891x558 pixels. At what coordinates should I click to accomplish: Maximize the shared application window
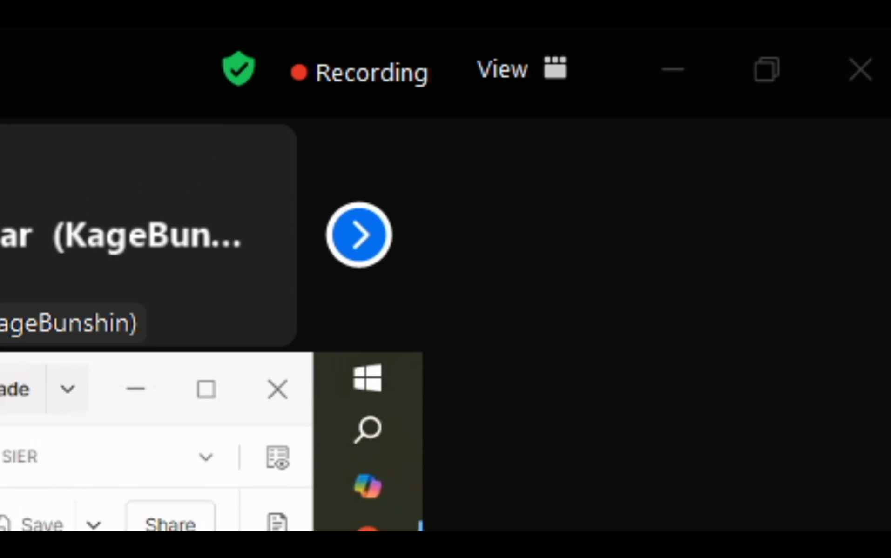(x=206, y=389)
